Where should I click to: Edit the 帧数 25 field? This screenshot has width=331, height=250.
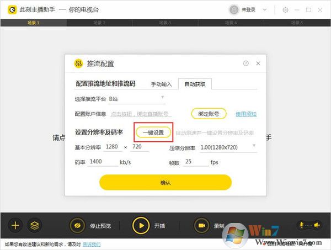[x=196, y=162]
